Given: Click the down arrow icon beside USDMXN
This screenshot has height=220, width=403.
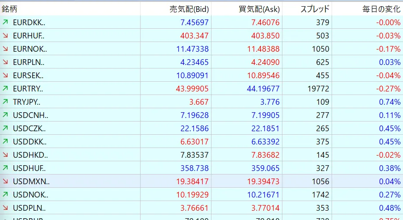Looking at the screenshot, I should pyautogui.click(x=5, y=181).
